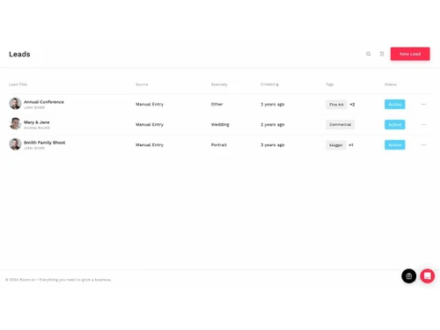Click the Leads page heading
The height and width of the screenshot is (330, 440).
[x=19, y=55]
